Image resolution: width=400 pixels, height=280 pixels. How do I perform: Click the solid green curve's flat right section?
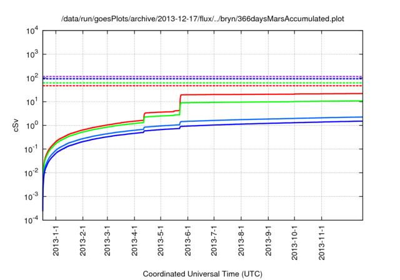(x=281, y=102)
